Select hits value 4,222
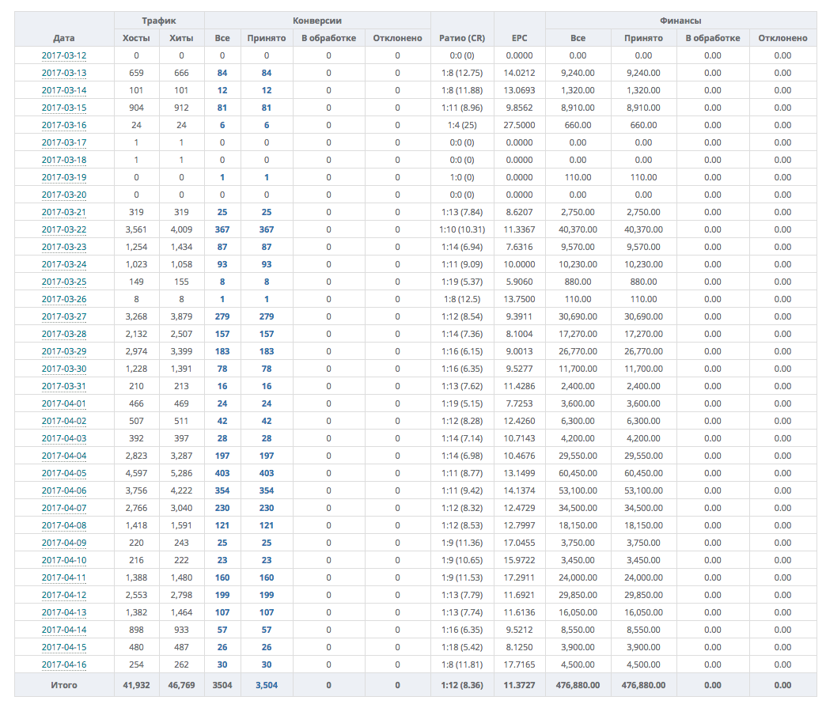 181,490
